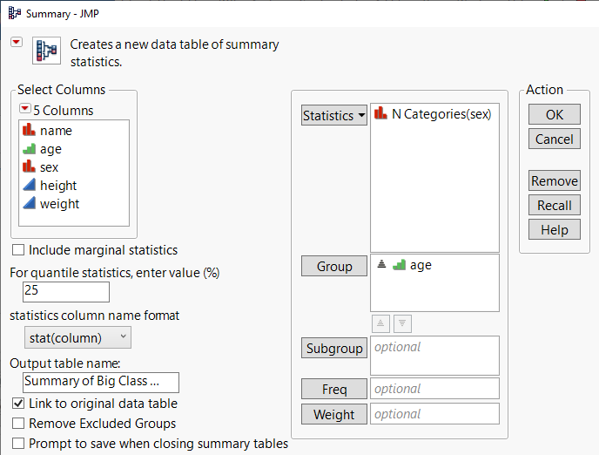
Task: Select age entry in the Group list
Action: [420, 266]
